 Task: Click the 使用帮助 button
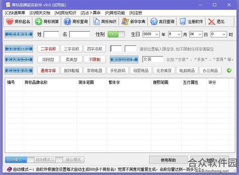(x=168, y=160)
